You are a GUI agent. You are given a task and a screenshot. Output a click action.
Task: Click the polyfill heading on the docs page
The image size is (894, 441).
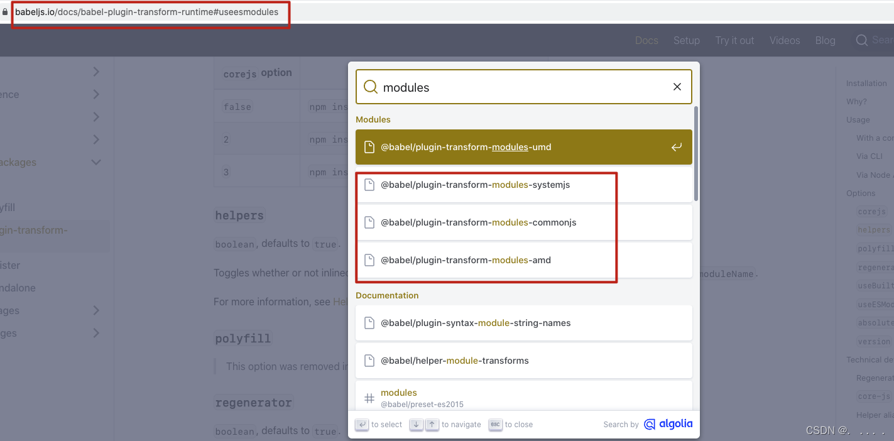point(243,338)
